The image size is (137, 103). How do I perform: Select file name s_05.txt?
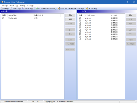[88, 30]
